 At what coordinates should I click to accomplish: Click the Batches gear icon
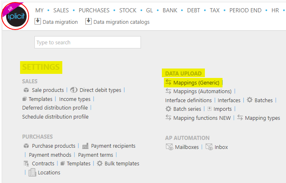tap(250, 100)
